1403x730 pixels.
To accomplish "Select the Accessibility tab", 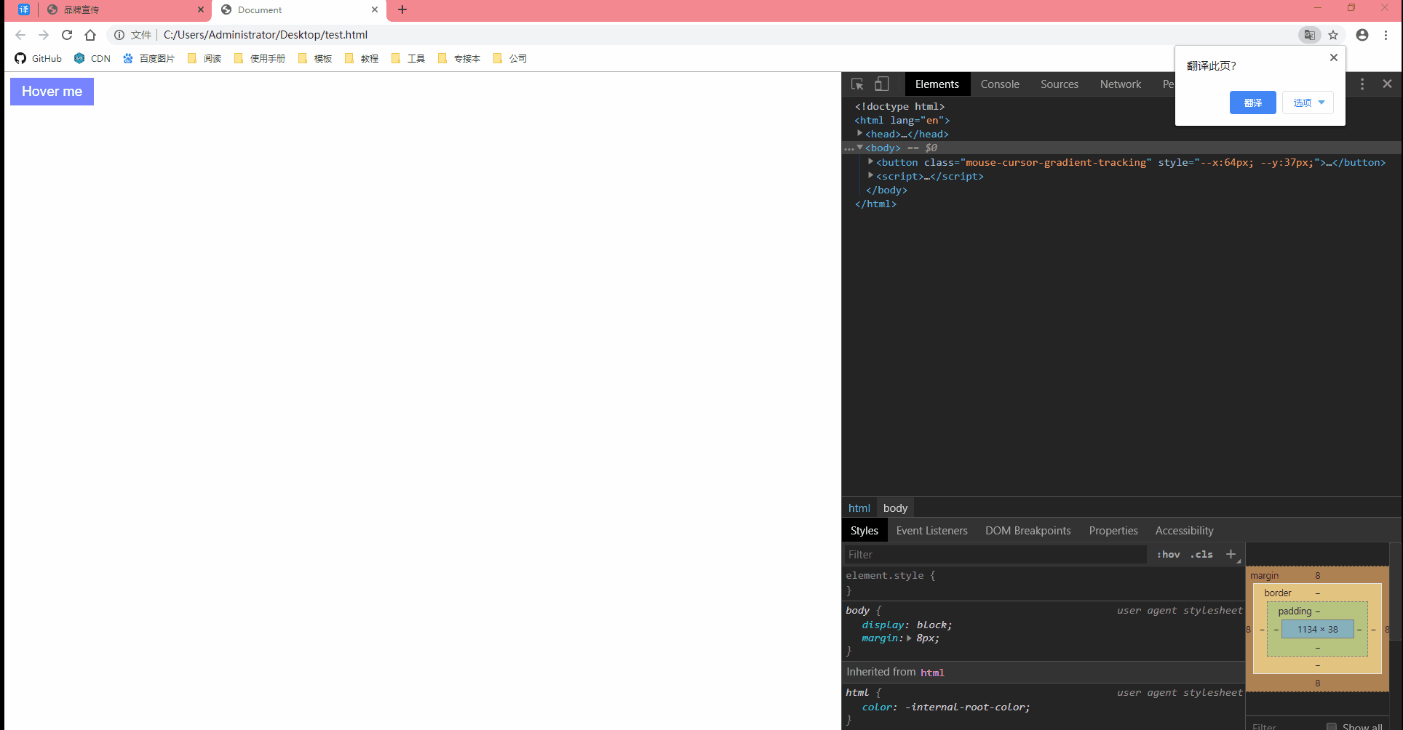I will [1185, 531].
